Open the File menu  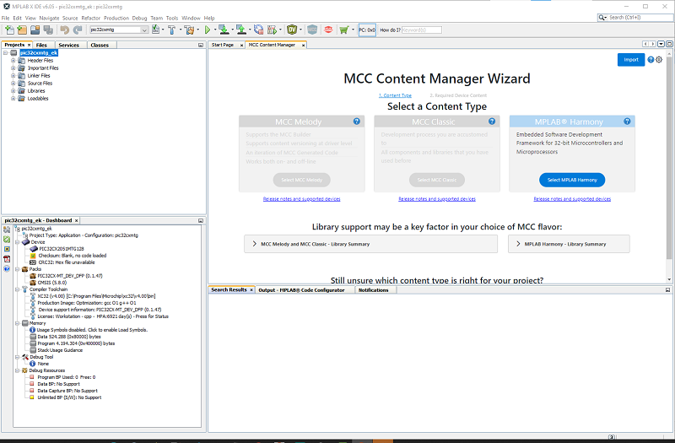[x=6, y=18]
